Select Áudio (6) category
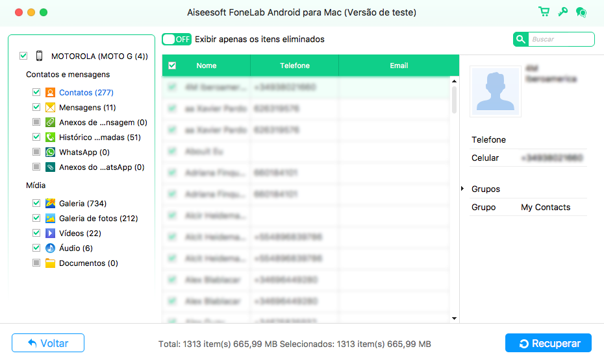This screenshot has width=604, height=360. pos(76,248)
